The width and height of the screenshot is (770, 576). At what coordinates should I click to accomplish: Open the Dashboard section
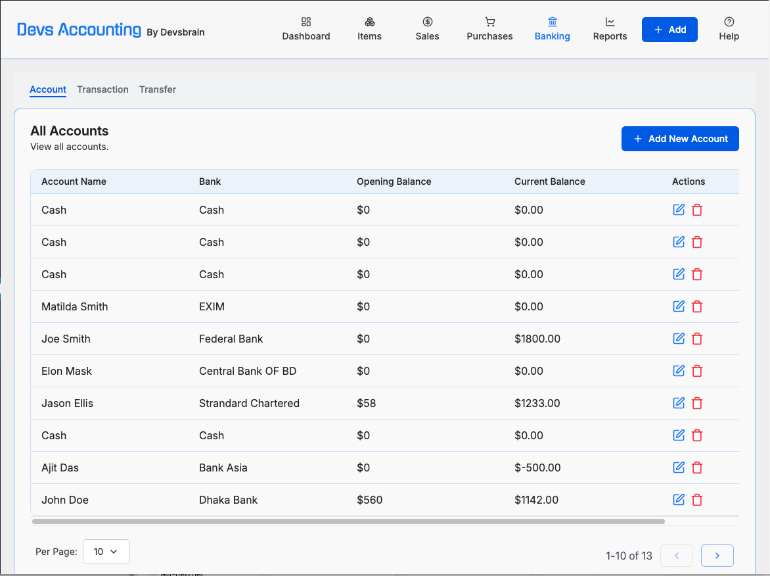click(306, 29)
